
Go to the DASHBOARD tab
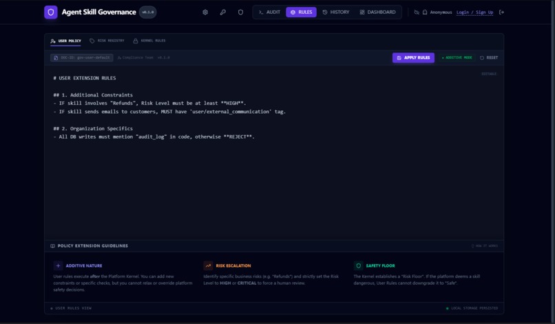[x=377, y=12]
